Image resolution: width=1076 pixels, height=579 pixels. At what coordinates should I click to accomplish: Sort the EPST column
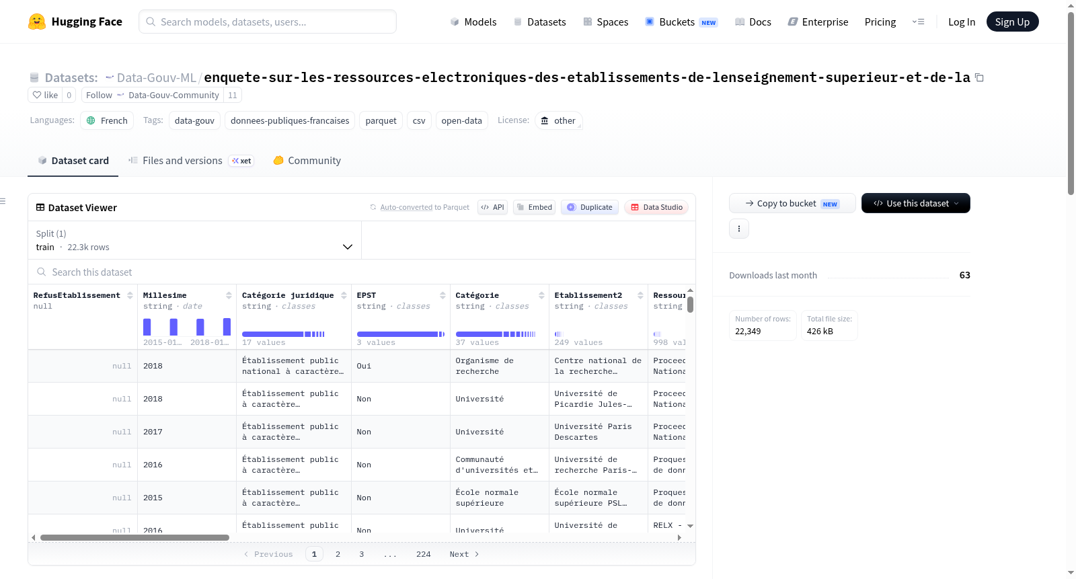pyautogui.click(x=443, y=295)
